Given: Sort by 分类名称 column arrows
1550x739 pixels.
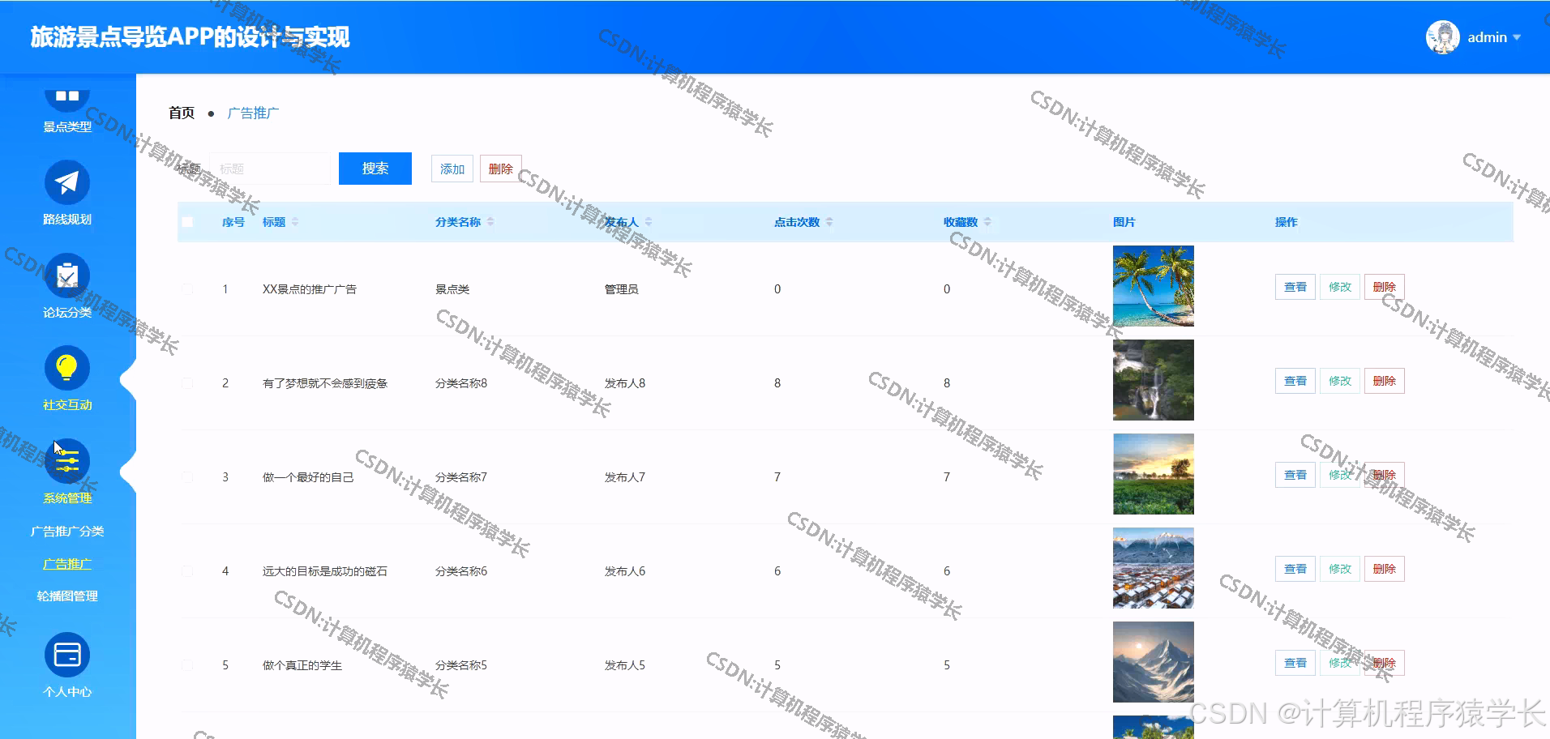Looking at the screenshot, I should click(490, 222).
